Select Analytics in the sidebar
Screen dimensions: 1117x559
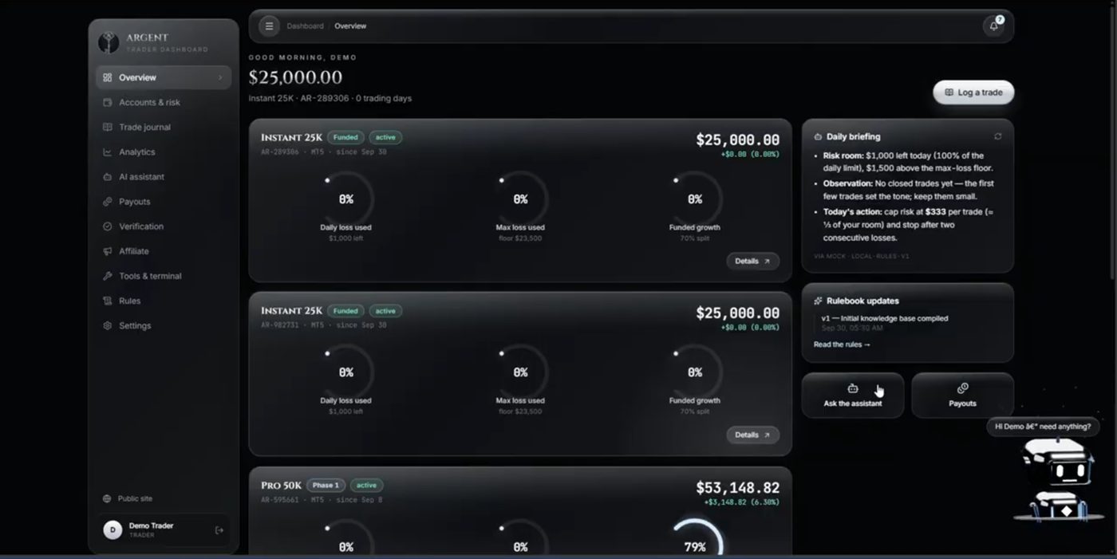pyautogui.click(x=164, y=152)
